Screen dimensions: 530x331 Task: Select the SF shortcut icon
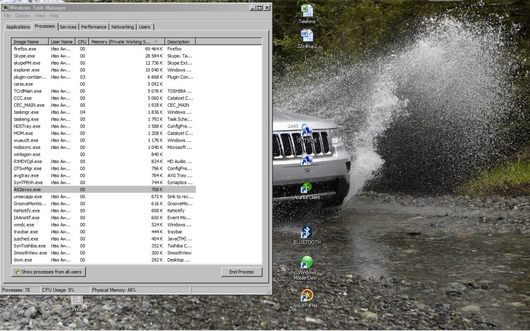(306, 160)
